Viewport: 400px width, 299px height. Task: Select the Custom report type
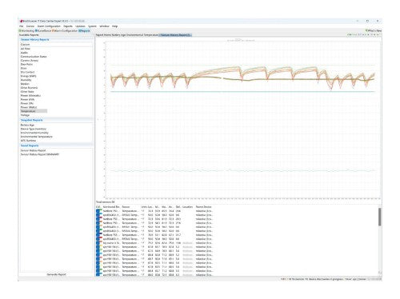pyautogui.click(x=25, y=45)
